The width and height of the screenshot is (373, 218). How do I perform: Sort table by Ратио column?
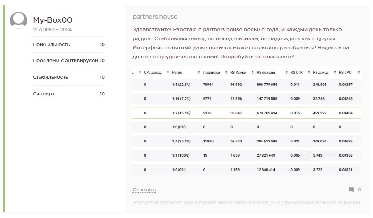pyautogui.click(x=177, y=72)
